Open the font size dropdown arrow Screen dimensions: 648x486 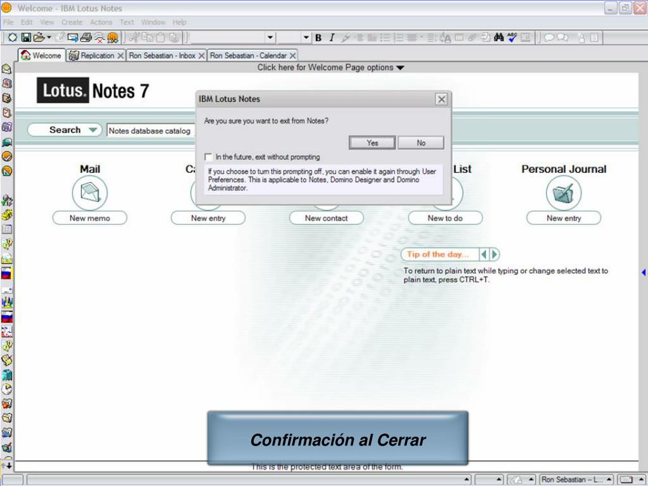(306, 37)
